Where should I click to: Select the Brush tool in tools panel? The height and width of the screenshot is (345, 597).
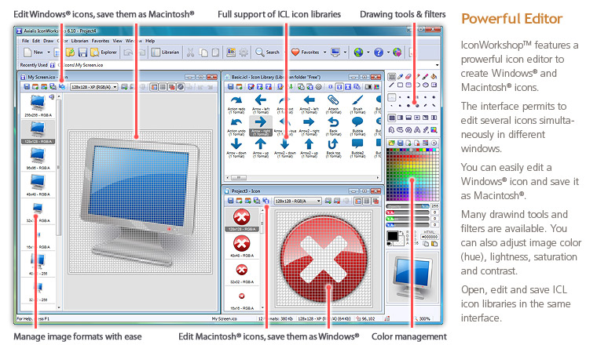(x=425, y=77)
